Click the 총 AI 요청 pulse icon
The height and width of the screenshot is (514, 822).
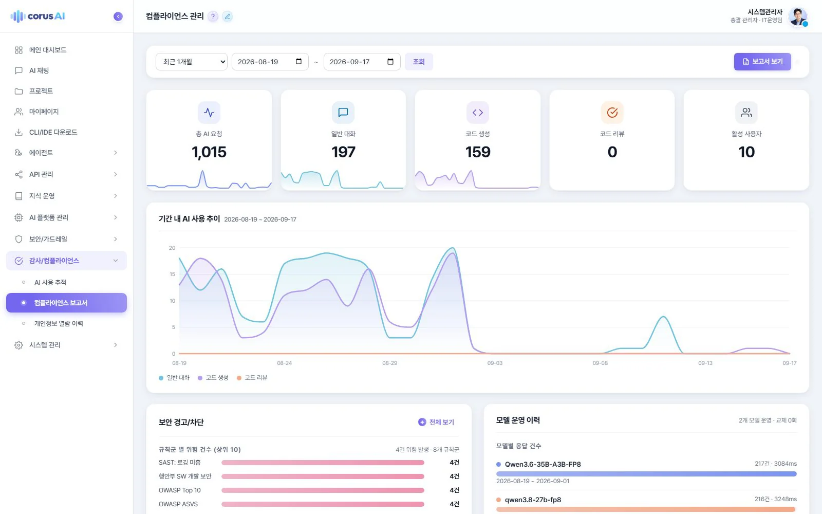209,113
